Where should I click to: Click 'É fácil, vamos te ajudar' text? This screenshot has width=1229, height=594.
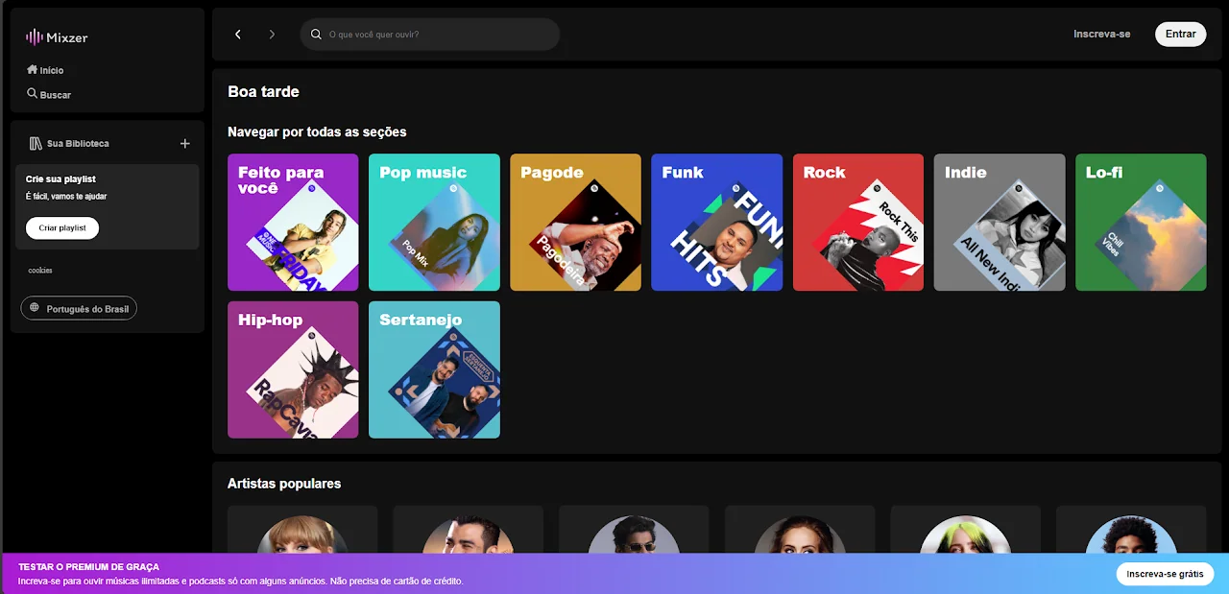pos(66,197)
